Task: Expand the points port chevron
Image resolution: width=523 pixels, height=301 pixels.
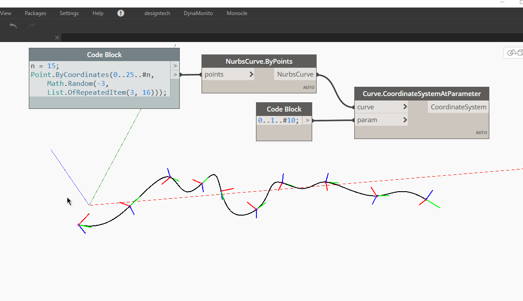Action: [252, 74]
